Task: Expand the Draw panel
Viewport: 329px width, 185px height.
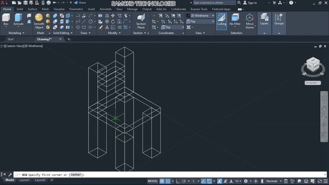Action: coord(85,33)
